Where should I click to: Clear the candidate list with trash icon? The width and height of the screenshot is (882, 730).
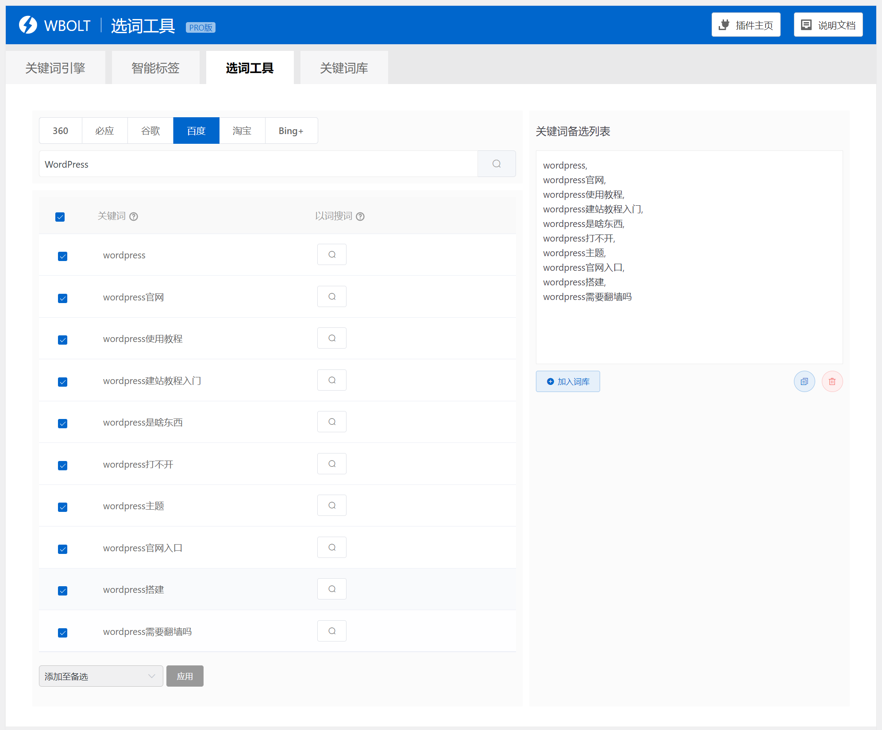click(x=832, y=381)
